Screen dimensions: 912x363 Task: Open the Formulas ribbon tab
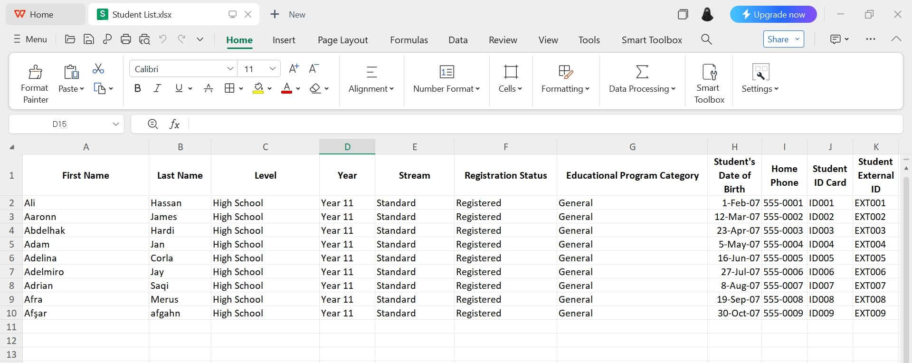[408, 40]
